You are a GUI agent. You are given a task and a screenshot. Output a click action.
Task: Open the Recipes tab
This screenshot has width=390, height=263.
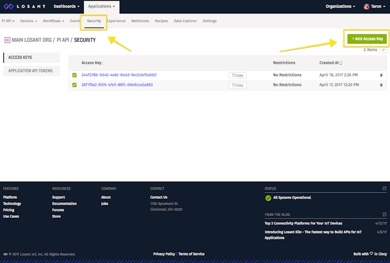161,21
